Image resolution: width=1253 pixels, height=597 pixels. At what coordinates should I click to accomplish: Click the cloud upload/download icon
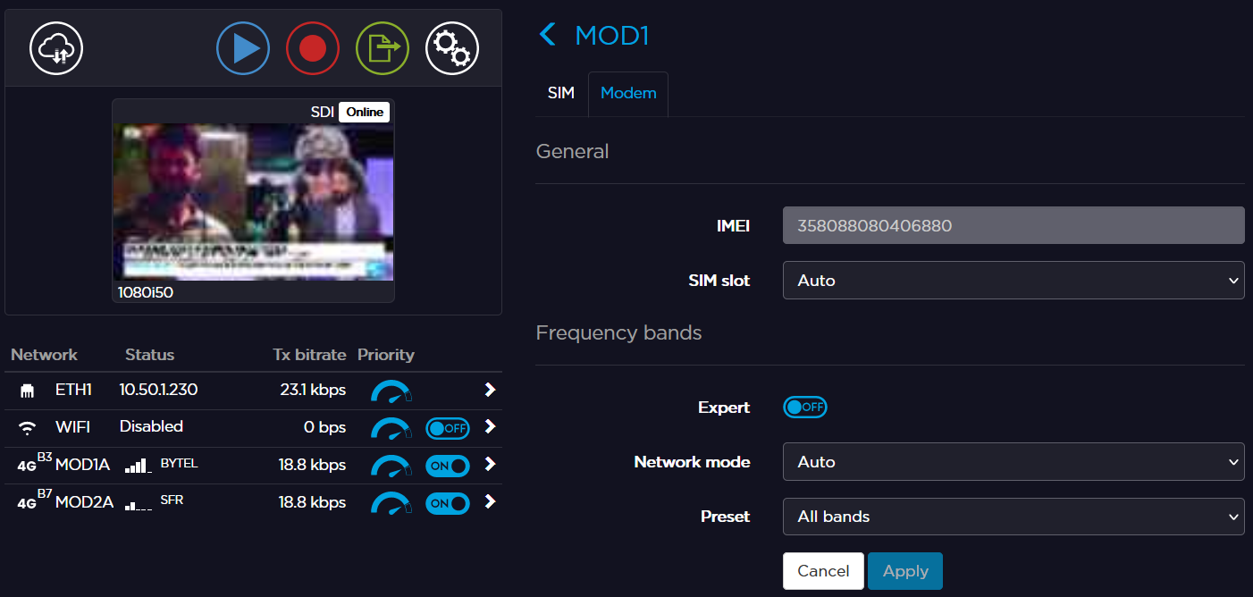click(56, 48)
